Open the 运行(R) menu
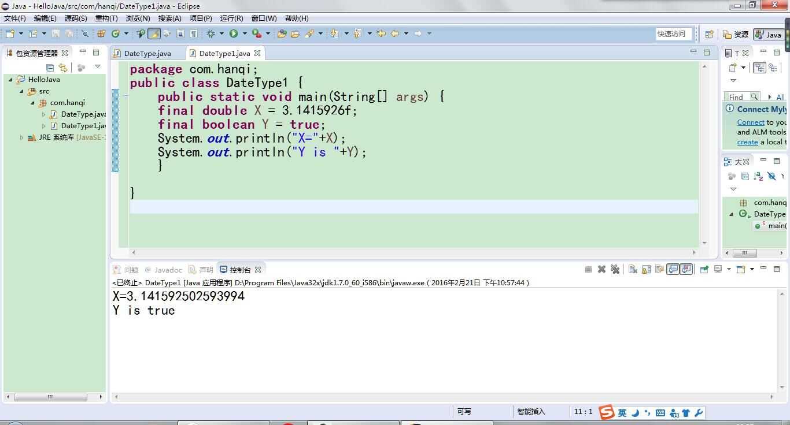The image size is (790, 425). coord(231,18)
